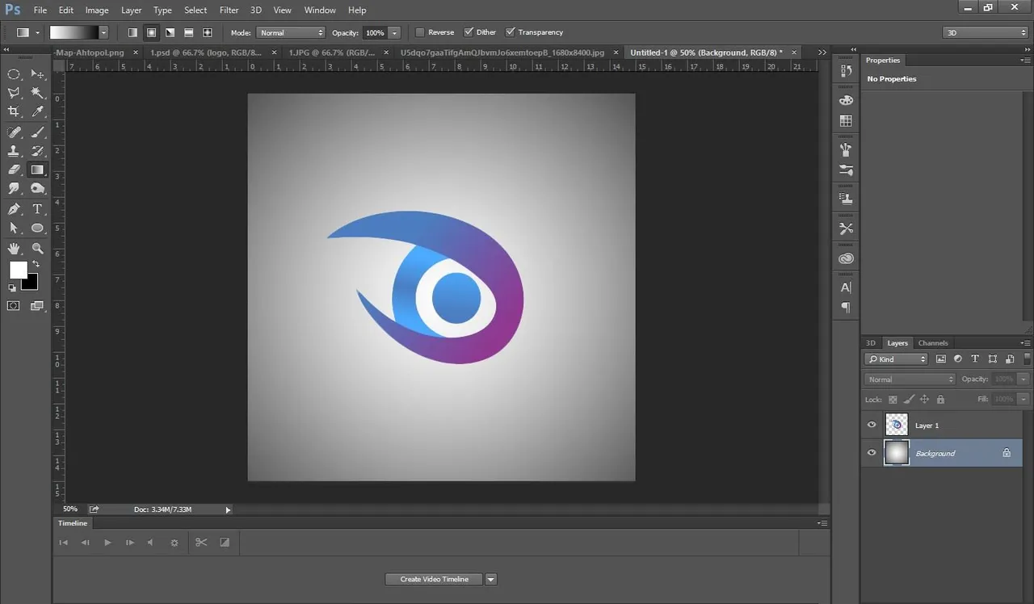This screenshot has width=1034, height=604.
Task: Click Create Video Timeline button
Action: (x=434, y=579)
